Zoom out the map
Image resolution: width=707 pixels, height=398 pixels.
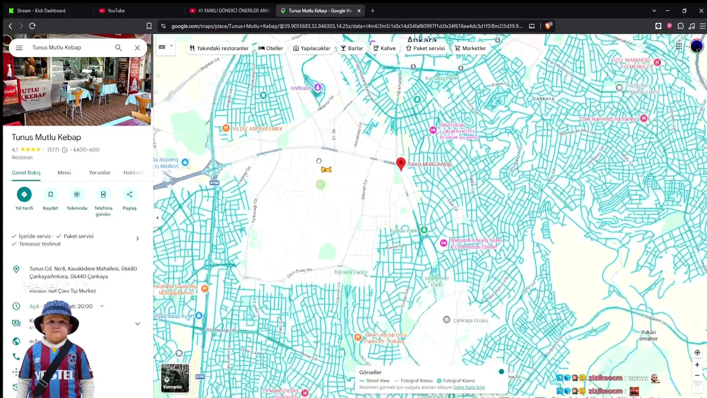pyautogui.click(x=697, y=376)
